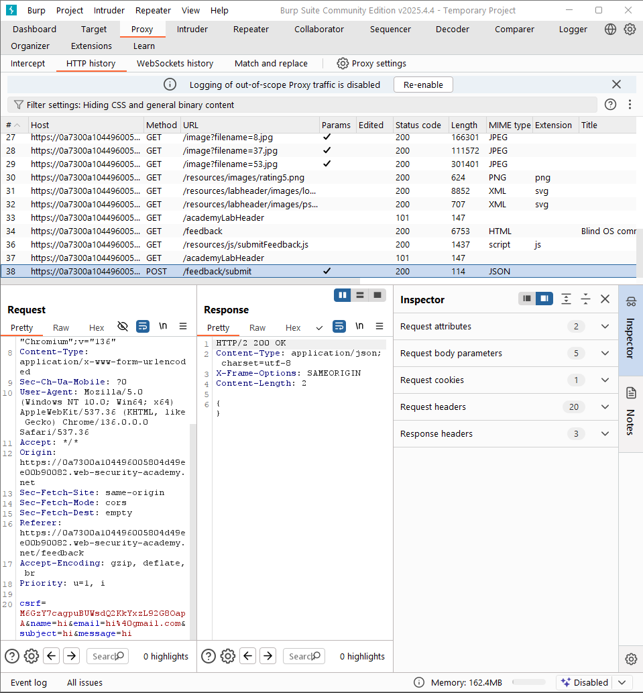The image size is (643, 693).
Task: Open the View menu
Action: coord(191,10)
